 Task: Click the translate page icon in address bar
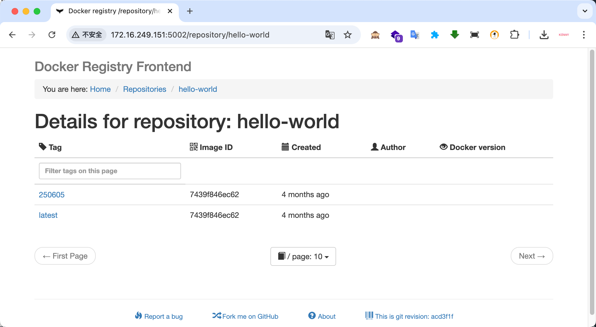point(330,35)
